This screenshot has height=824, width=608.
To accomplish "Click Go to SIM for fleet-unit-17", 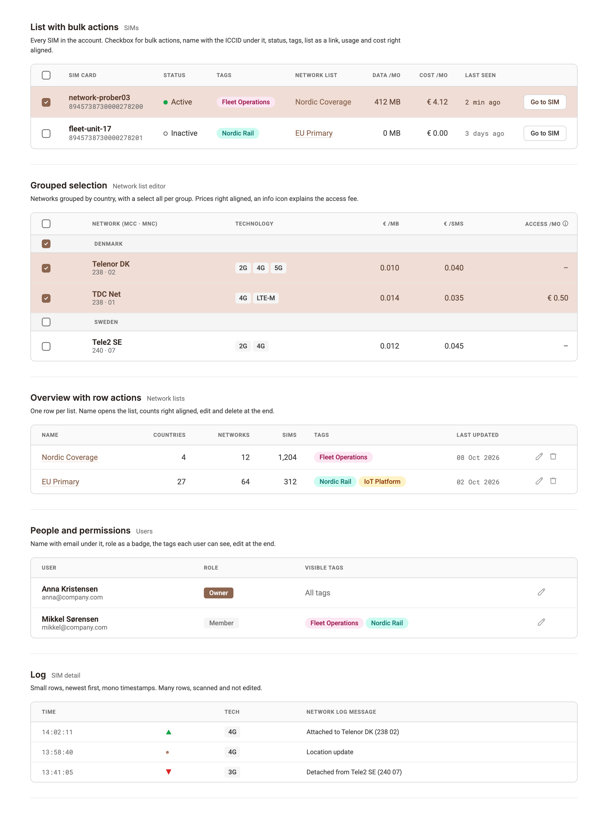I will click(x=545, y=133).
